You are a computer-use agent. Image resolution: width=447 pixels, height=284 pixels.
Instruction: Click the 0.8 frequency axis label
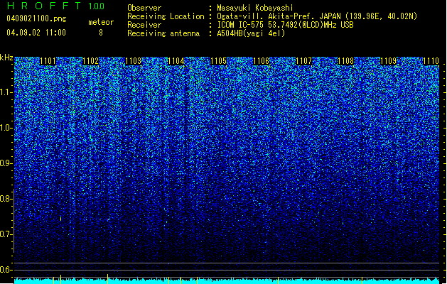point(6,199)
